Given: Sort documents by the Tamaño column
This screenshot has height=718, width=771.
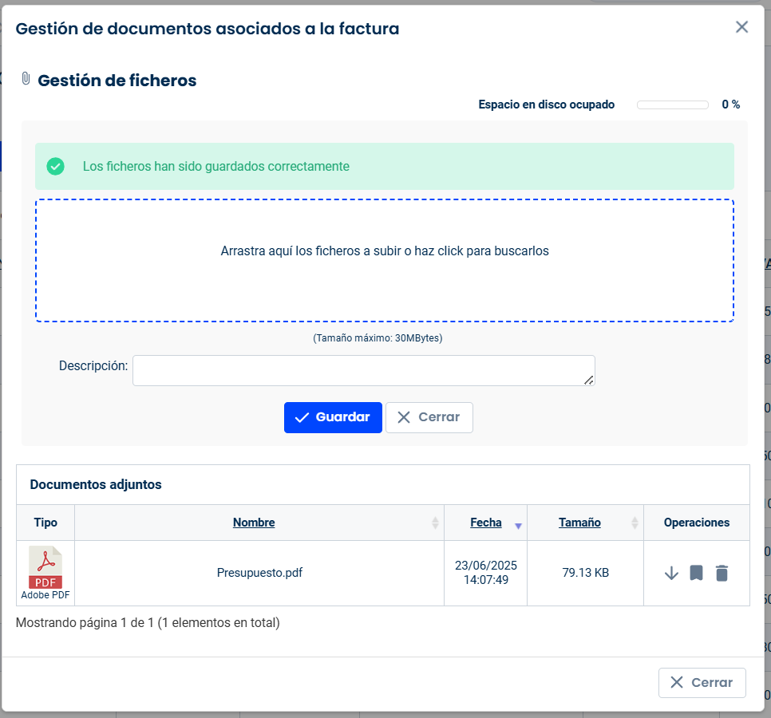Looking at the screenshot, I should point(579,523).
